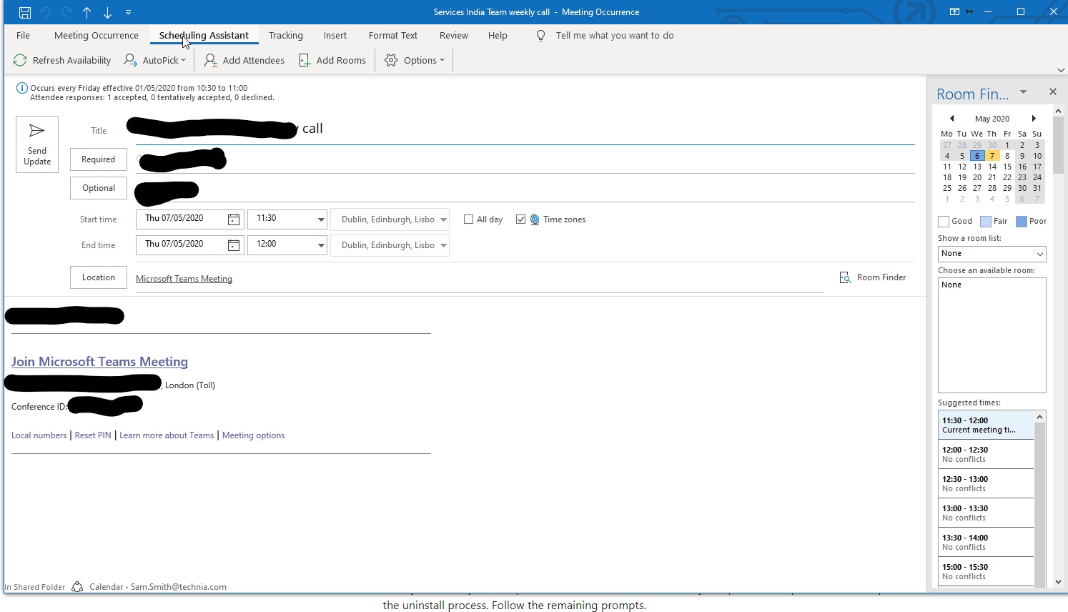Toggle the All day checkbox
The height and width of the screenshot is (612, 1068).
468,219
